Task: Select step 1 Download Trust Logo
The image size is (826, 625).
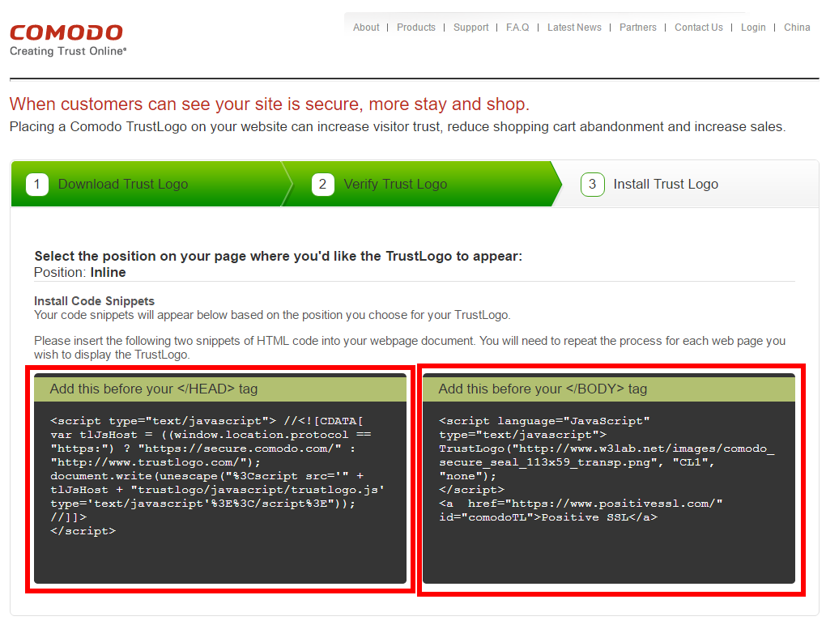Action: [123, 185]
